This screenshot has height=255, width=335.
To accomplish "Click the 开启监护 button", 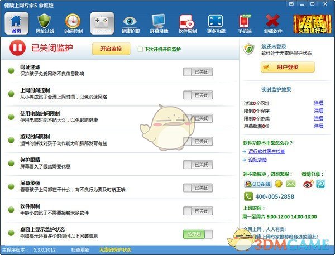I will tap(111, 49).
